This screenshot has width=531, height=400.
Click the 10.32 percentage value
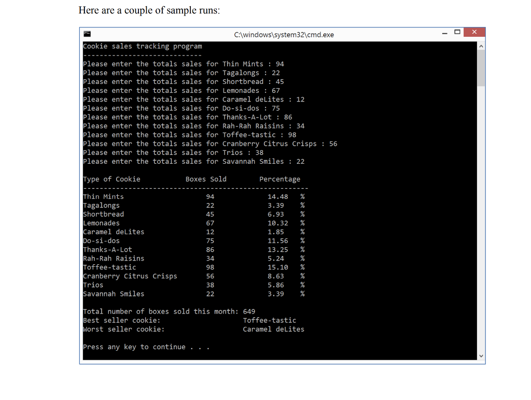278,223
